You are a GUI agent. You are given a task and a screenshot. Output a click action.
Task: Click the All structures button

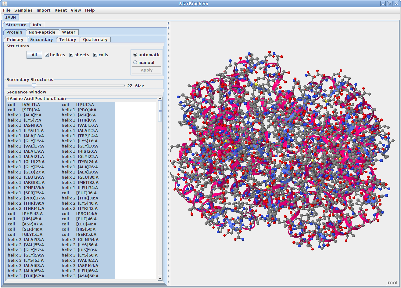pos(34,55)
